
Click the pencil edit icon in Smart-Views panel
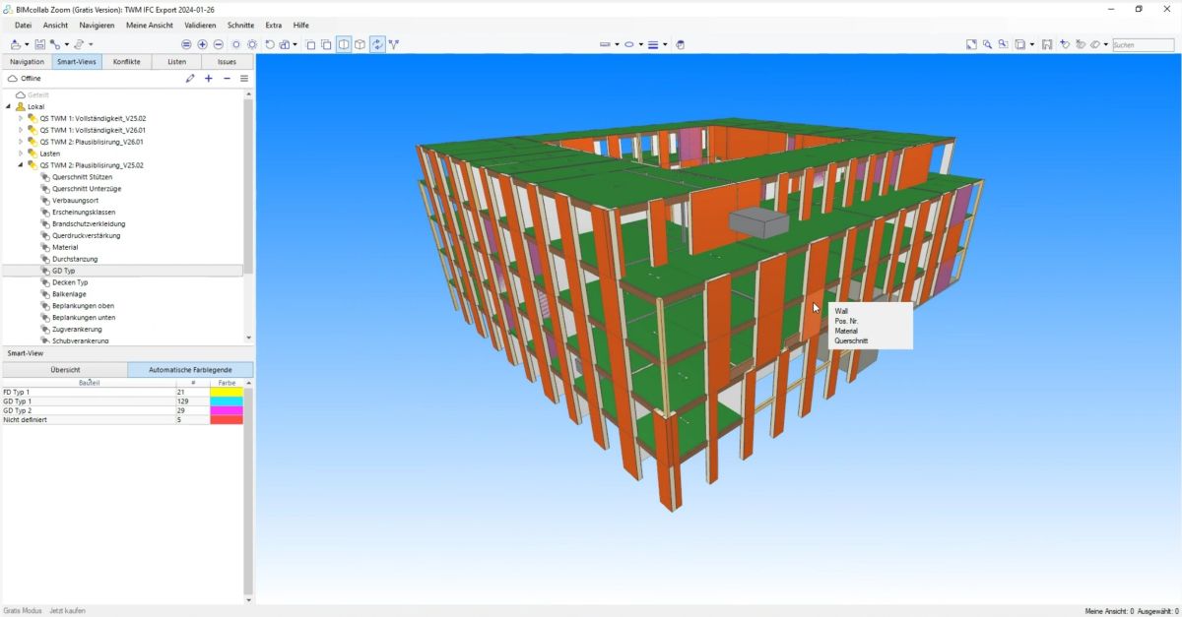tap(190, 79)
